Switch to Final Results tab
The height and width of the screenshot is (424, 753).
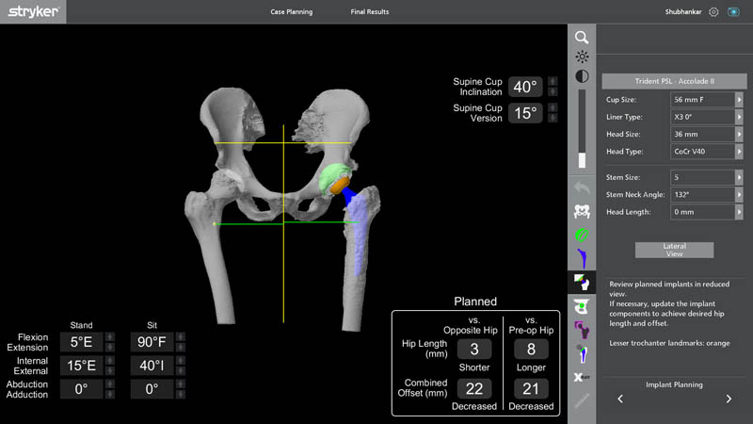370,12
